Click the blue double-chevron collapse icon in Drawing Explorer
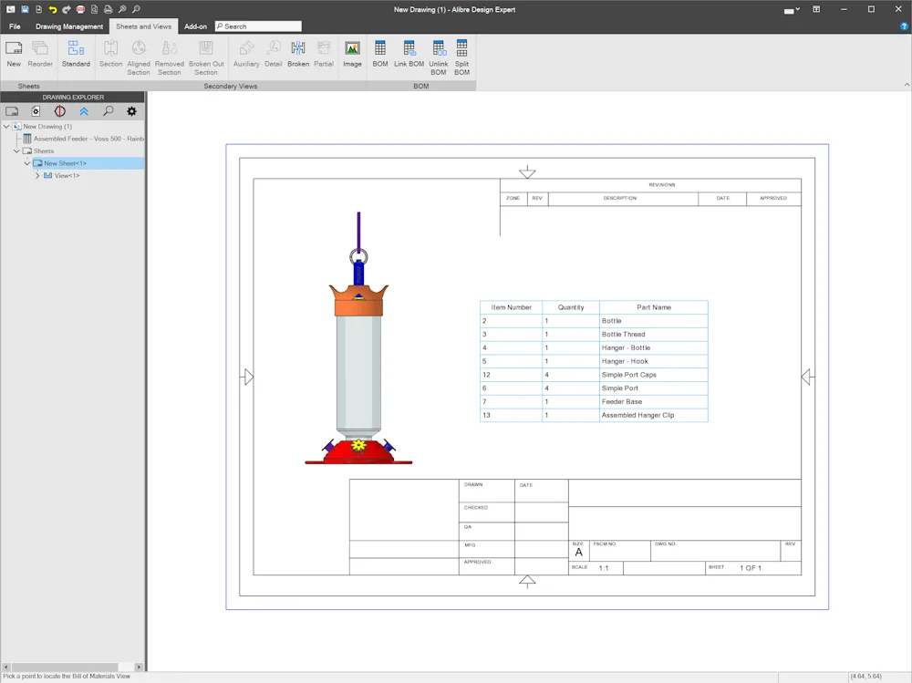This screenshot has width=912, height=683. [x=84, y=111]
